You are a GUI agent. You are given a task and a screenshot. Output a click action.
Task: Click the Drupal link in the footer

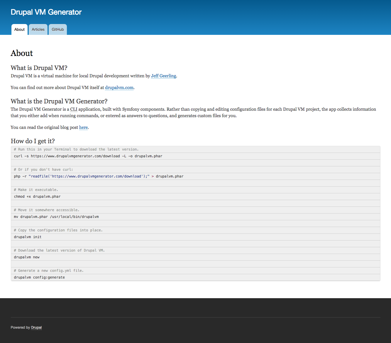pos(36,327)
